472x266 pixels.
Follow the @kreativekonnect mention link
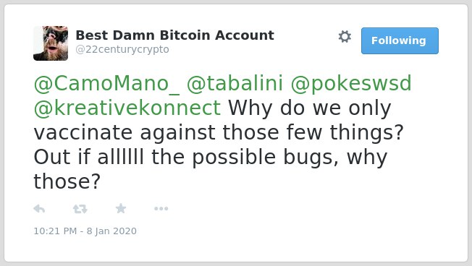127,108
